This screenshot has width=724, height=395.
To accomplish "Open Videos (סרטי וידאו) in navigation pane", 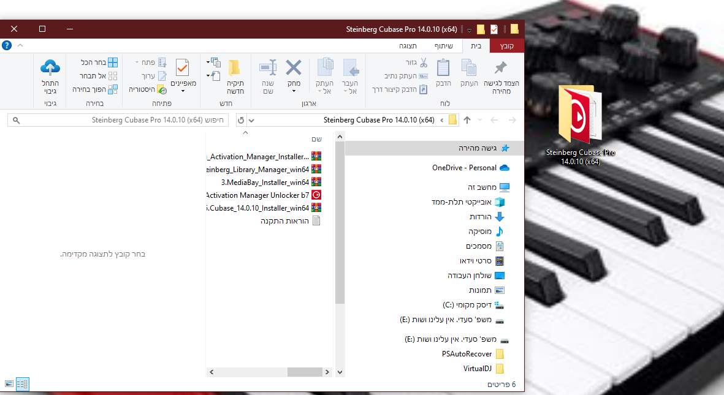I will pyautogui.click(x=482, y=261).
